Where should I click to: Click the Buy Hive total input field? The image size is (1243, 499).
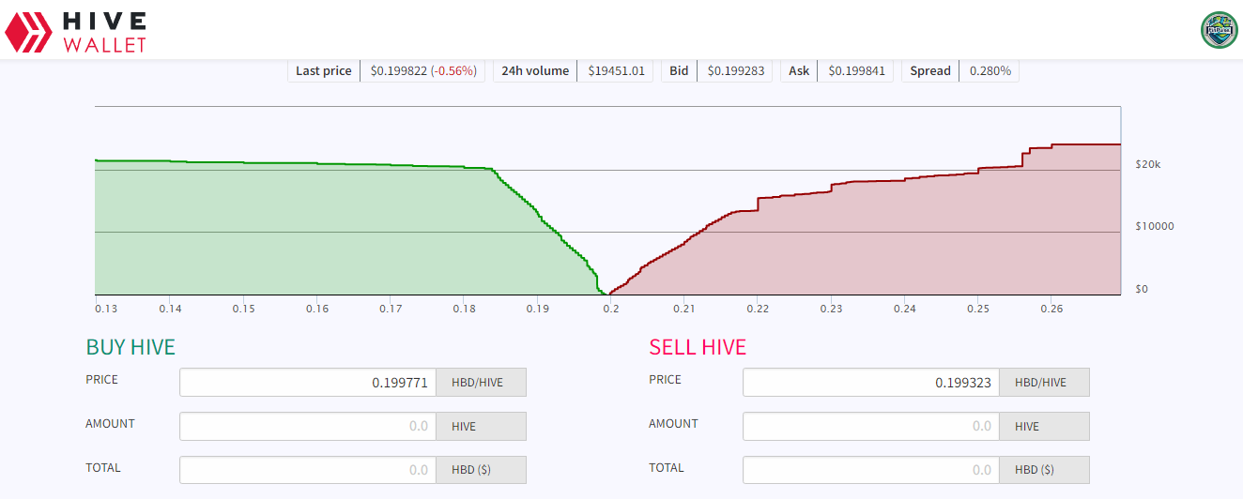(308, 470)
